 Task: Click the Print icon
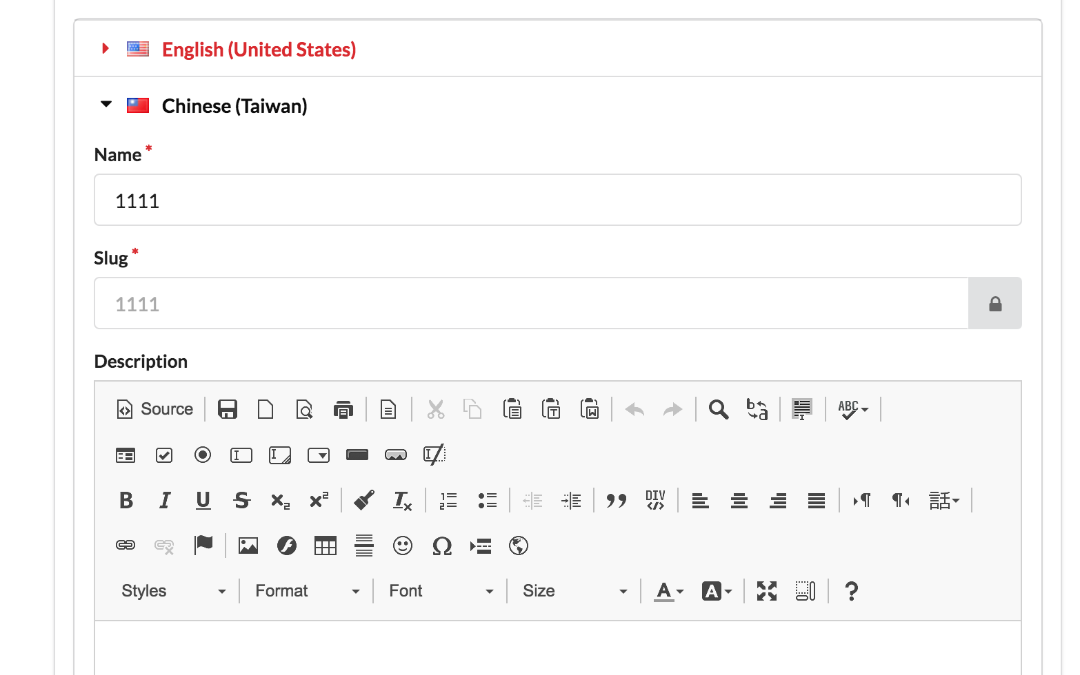(x=343, y=409)
